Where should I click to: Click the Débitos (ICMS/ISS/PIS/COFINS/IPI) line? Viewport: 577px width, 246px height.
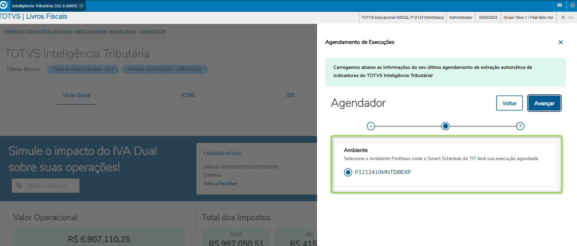241,167
